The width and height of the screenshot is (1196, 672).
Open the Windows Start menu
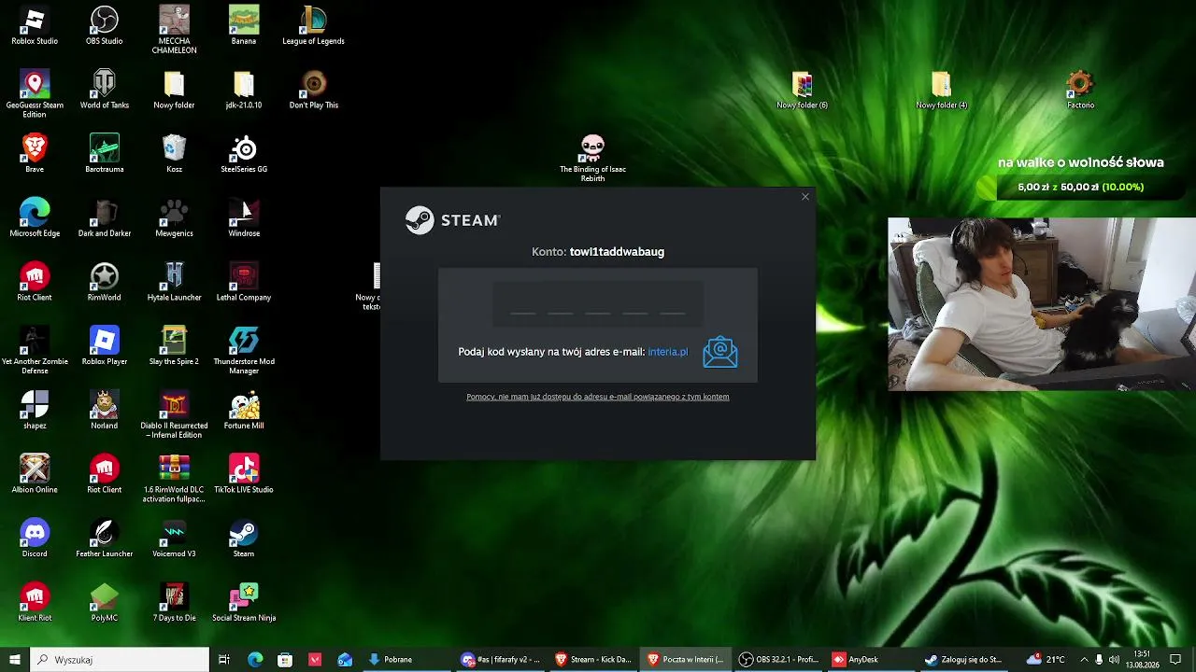[14, 660]
